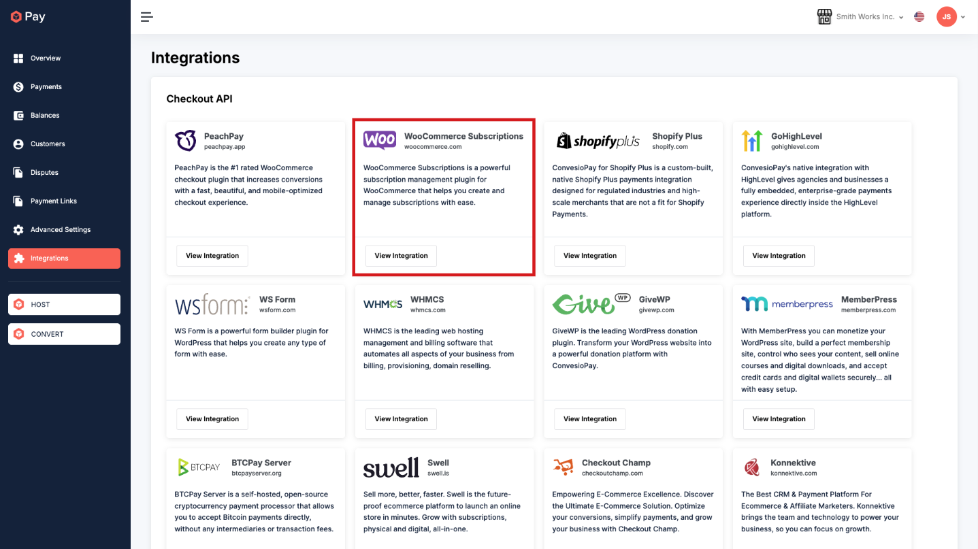Screen dimensions: 978x549
Task: Click the Overview grid icon
Action: [18, 59]
